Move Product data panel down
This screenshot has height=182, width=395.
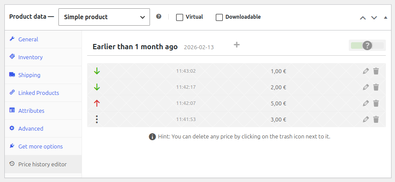[x=374, y=18]
